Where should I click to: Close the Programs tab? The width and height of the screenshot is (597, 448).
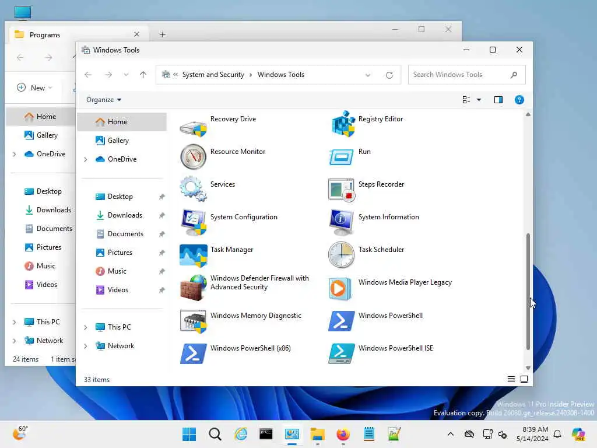click(x=136, y=34)
